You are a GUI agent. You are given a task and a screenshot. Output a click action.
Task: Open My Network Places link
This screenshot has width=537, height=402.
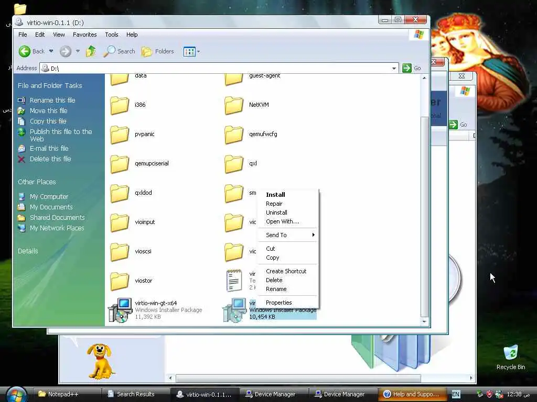point(57,228)
